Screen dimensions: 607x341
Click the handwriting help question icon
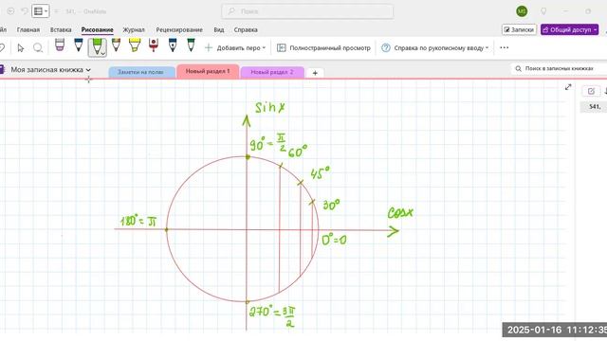click(386, 48)
